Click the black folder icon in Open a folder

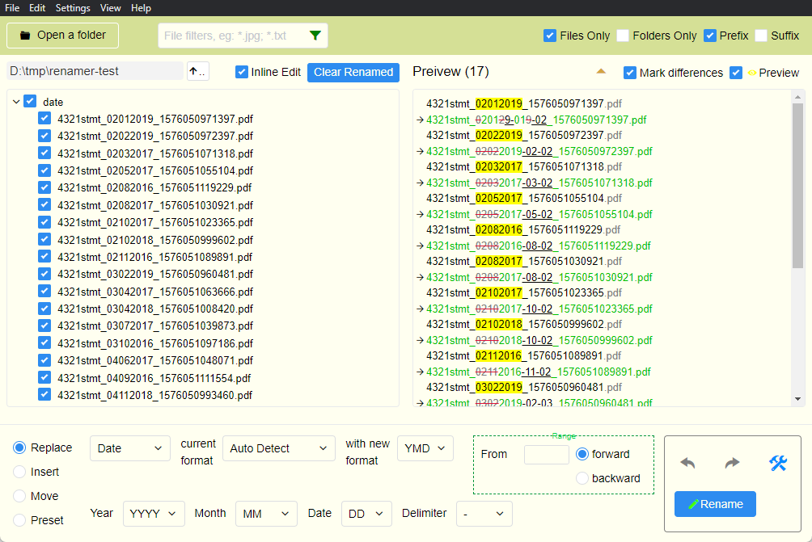pyautogui.click(x=25, y=36)
